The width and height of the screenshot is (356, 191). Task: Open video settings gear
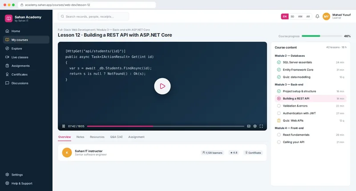[255, 126]
